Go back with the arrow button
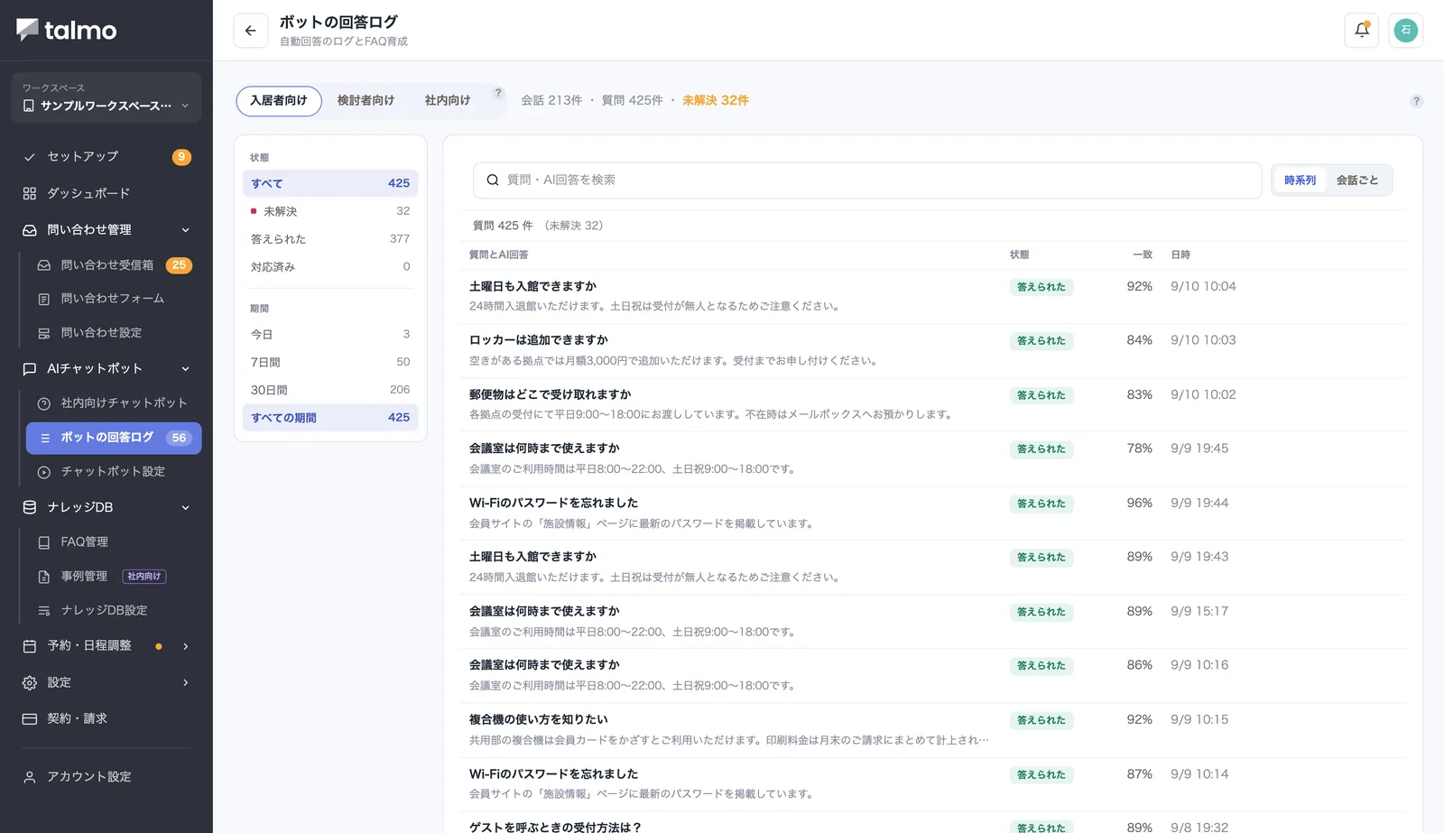Viewport: 1444px width, 833px height. point(251,31)
